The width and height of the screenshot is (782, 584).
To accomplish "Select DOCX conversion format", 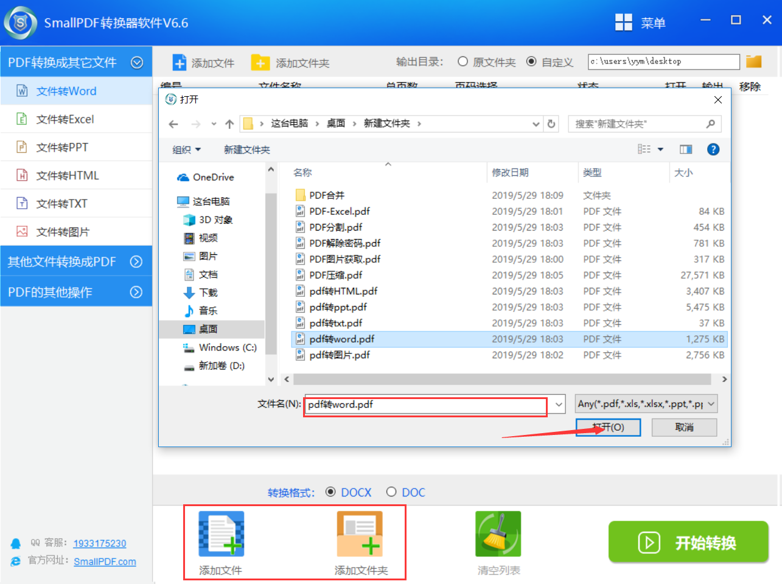I will click(x=330, y=492).
